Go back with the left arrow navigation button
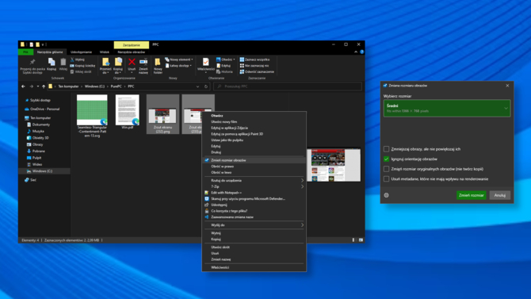The image size is (531, 299). 23,86
